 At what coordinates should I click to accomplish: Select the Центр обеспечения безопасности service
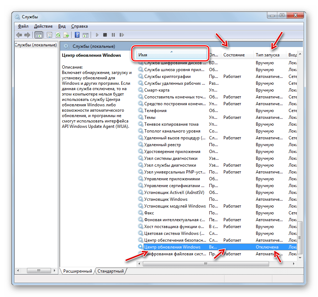click(x=217, y=240)
